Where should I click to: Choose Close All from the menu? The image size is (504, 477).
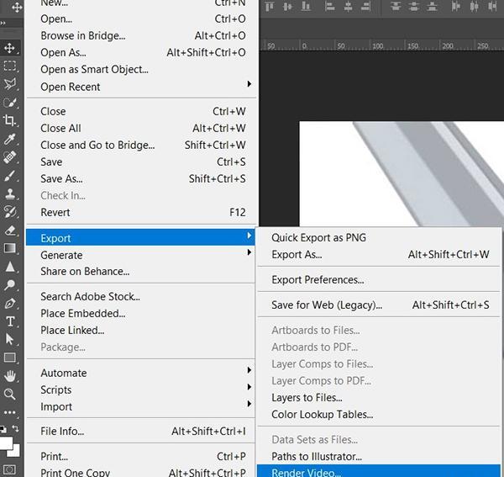pos(141,129)
